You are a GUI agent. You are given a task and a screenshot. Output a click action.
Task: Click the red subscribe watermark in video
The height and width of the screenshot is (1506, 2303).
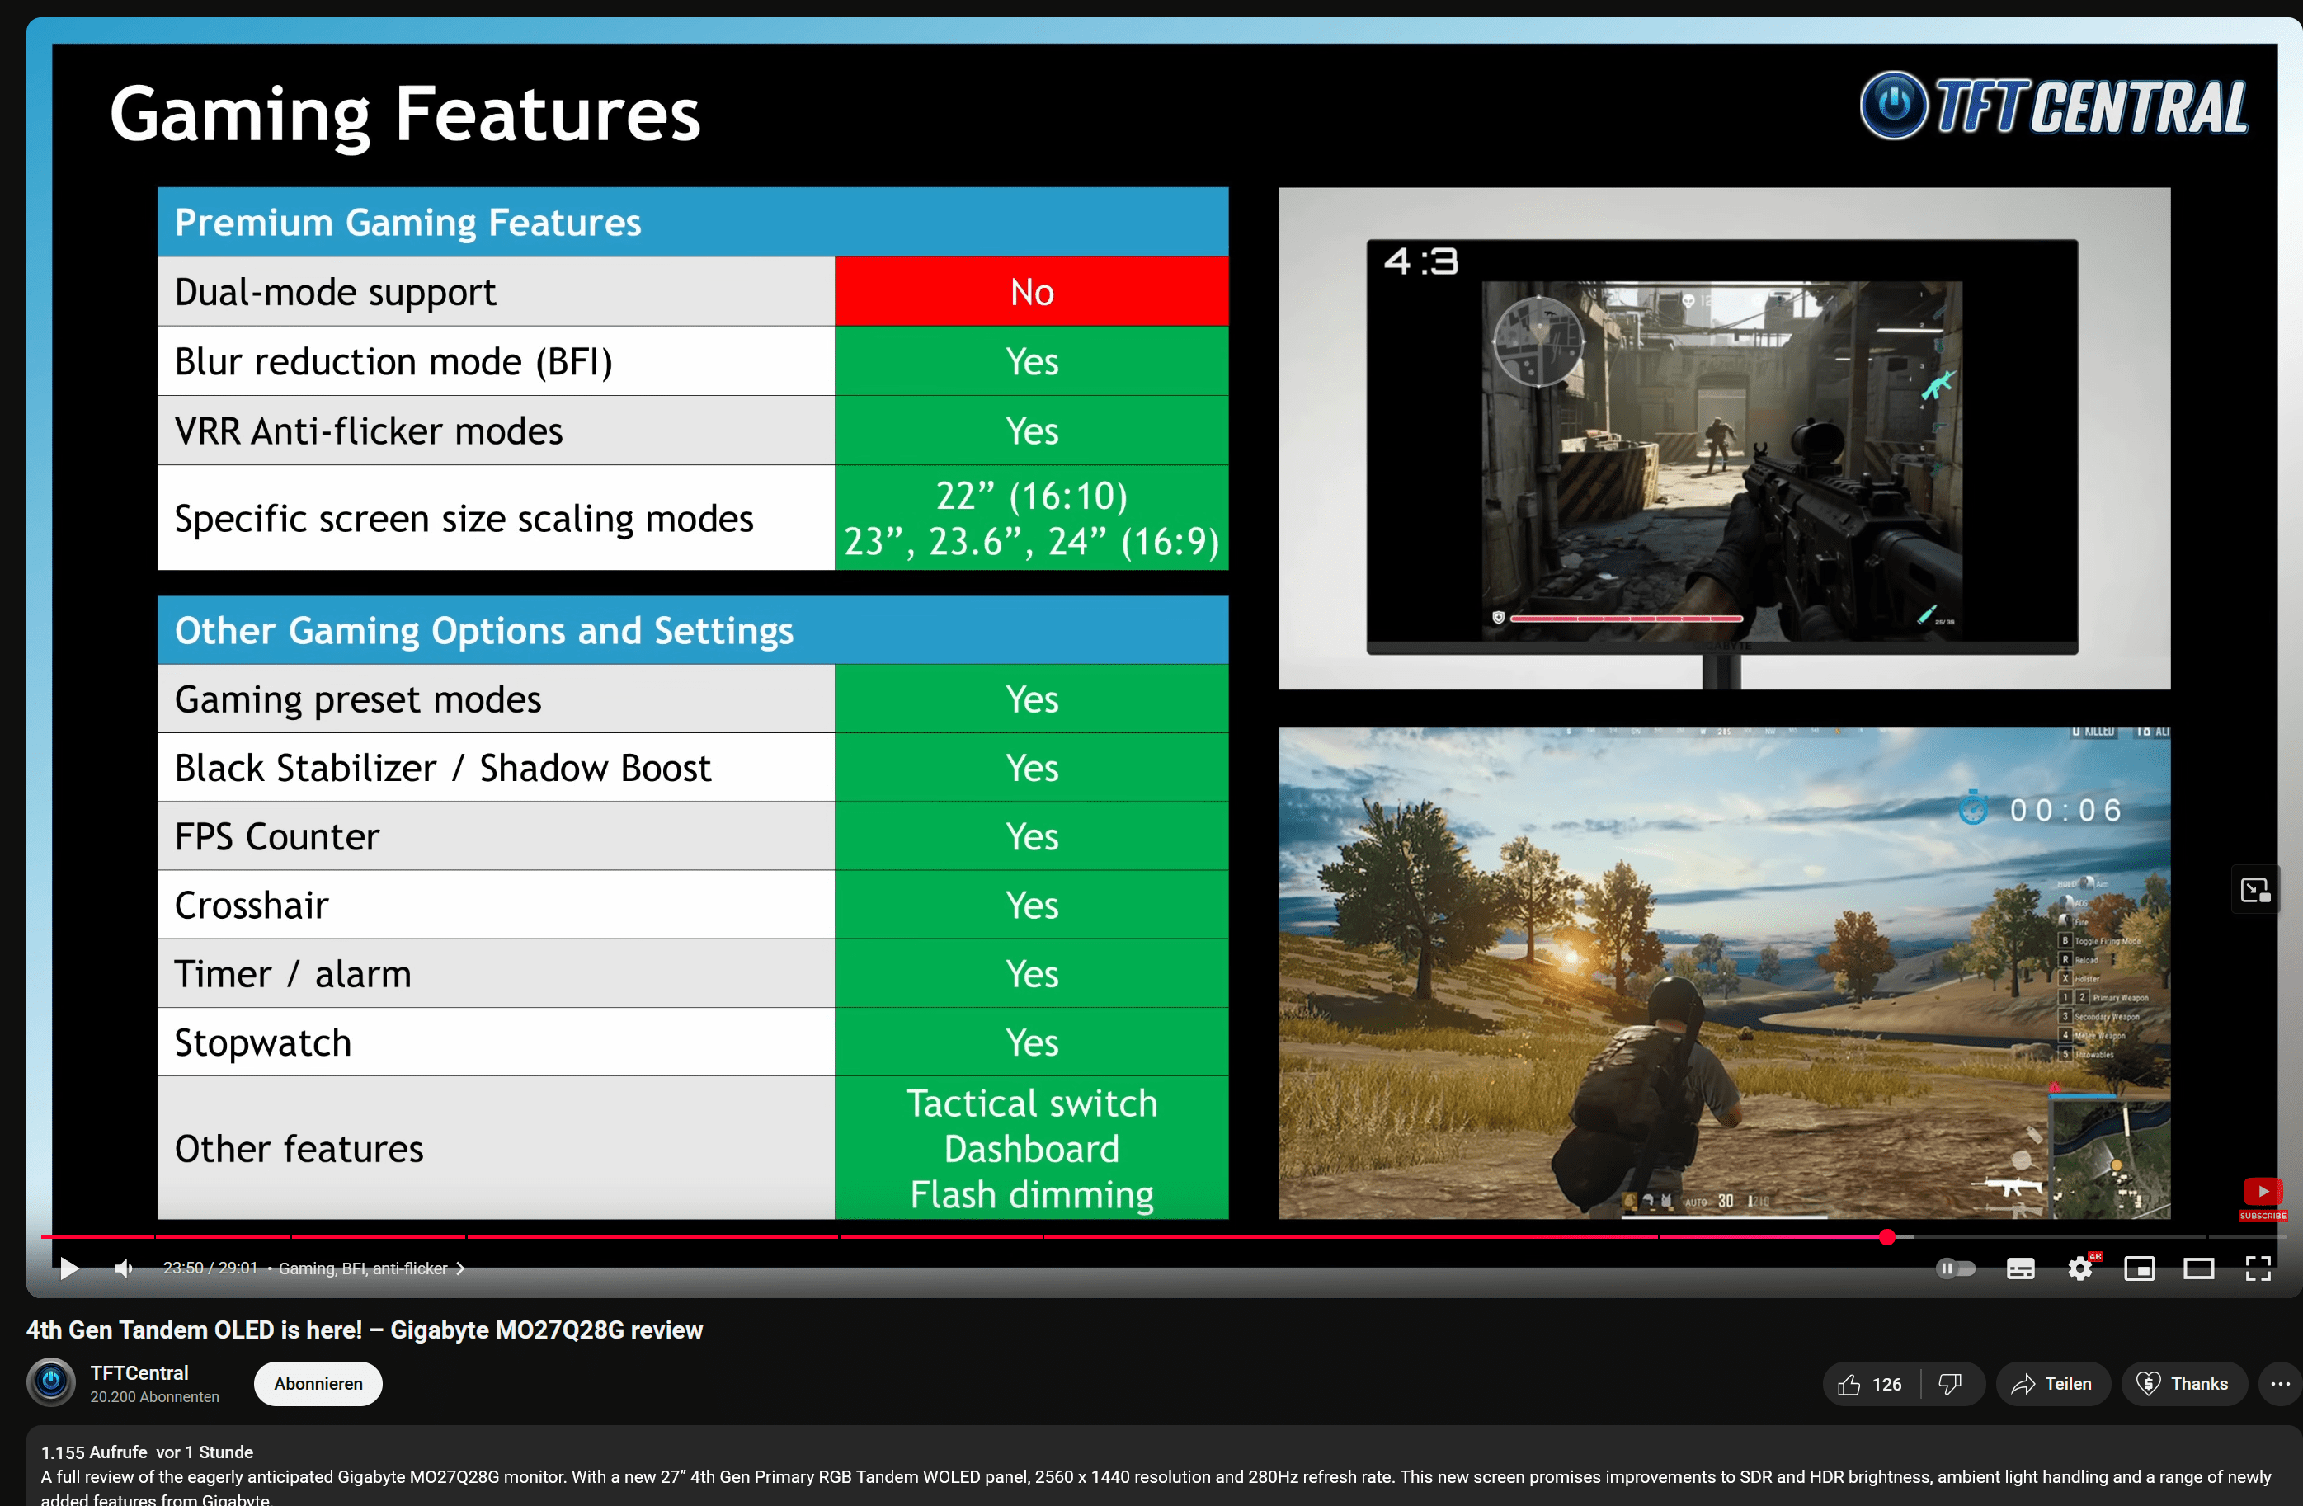point(2263,1198)
